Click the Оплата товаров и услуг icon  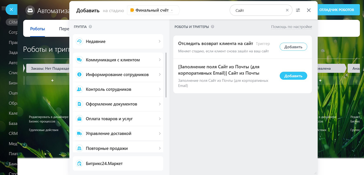(79, 119)
